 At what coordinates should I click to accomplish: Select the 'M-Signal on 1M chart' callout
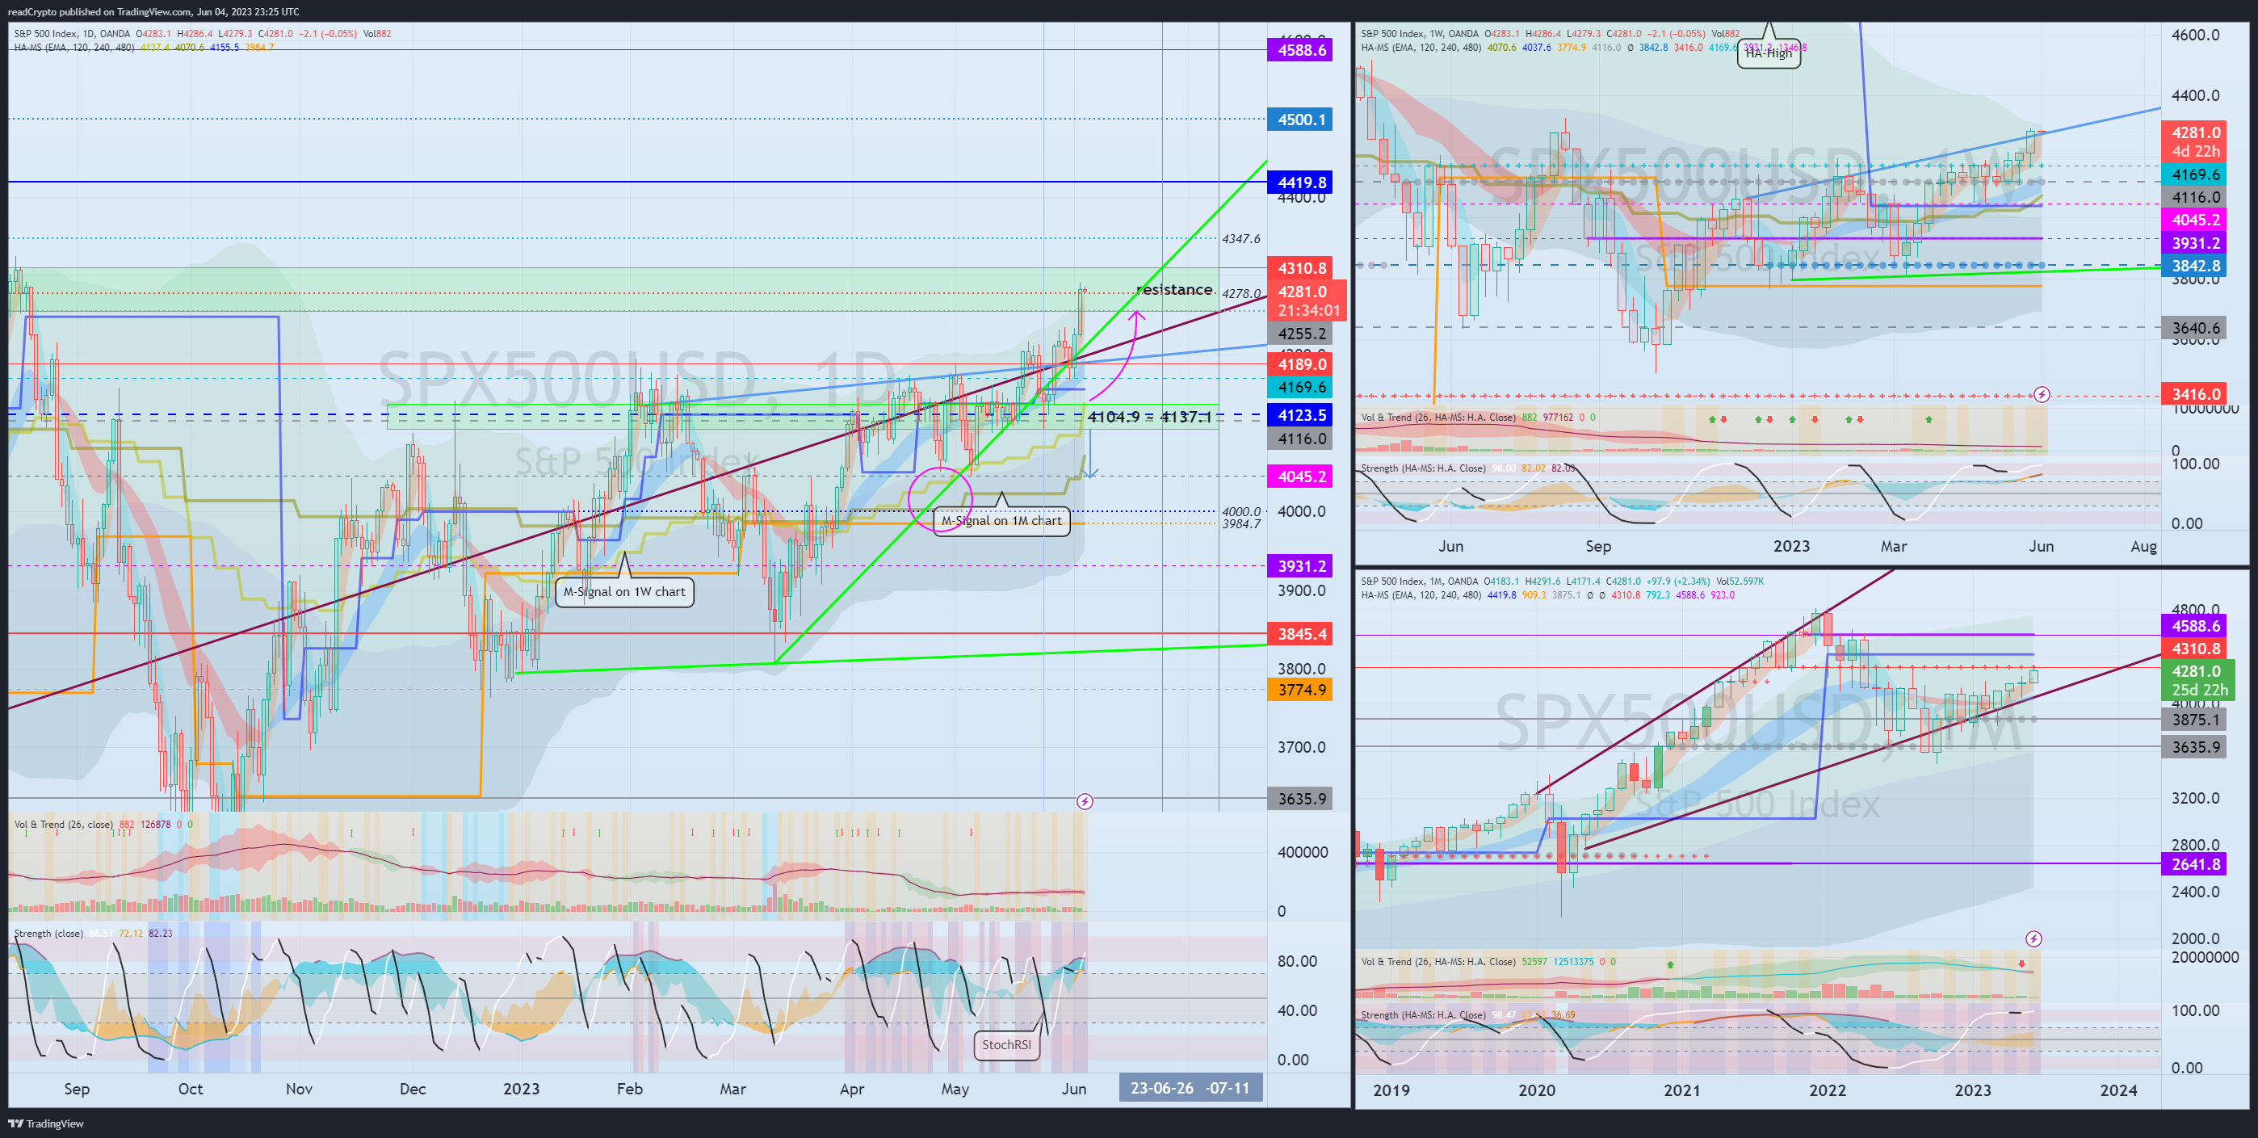coord(1001,521)
